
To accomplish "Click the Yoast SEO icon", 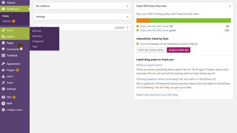I will (3, 97).
